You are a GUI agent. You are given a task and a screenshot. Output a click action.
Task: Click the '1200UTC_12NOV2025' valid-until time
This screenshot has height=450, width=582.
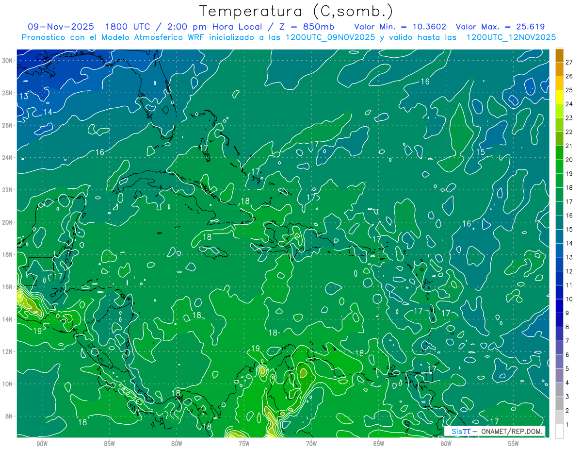[511, 37]
